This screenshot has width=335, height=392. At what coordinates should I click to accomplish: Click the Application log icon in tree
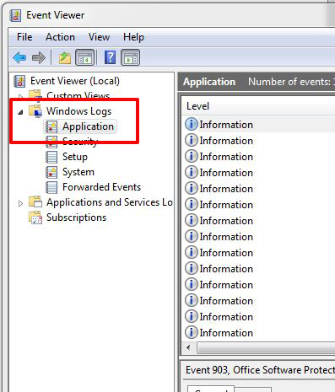51,126
